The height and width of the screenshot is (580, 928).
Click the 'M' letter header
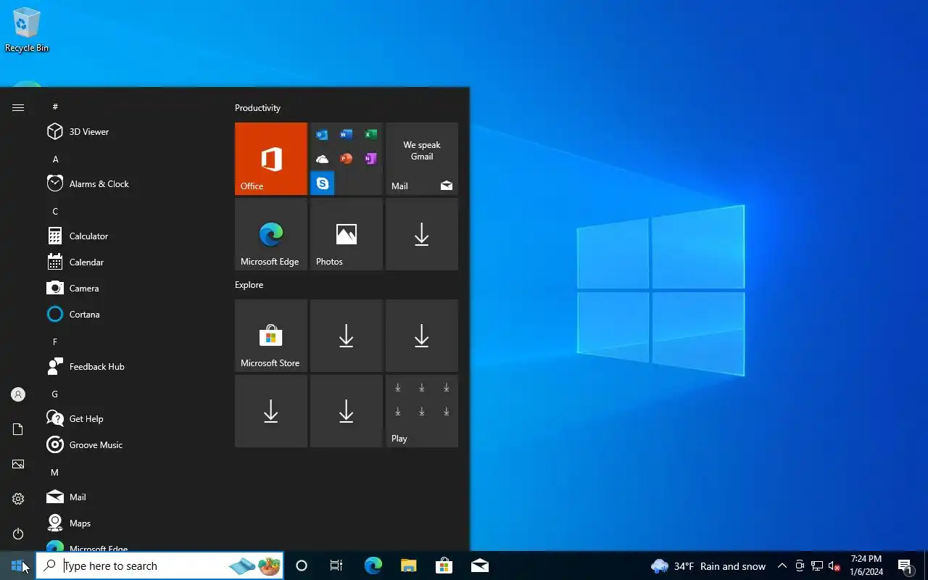(x=55, y=472)
